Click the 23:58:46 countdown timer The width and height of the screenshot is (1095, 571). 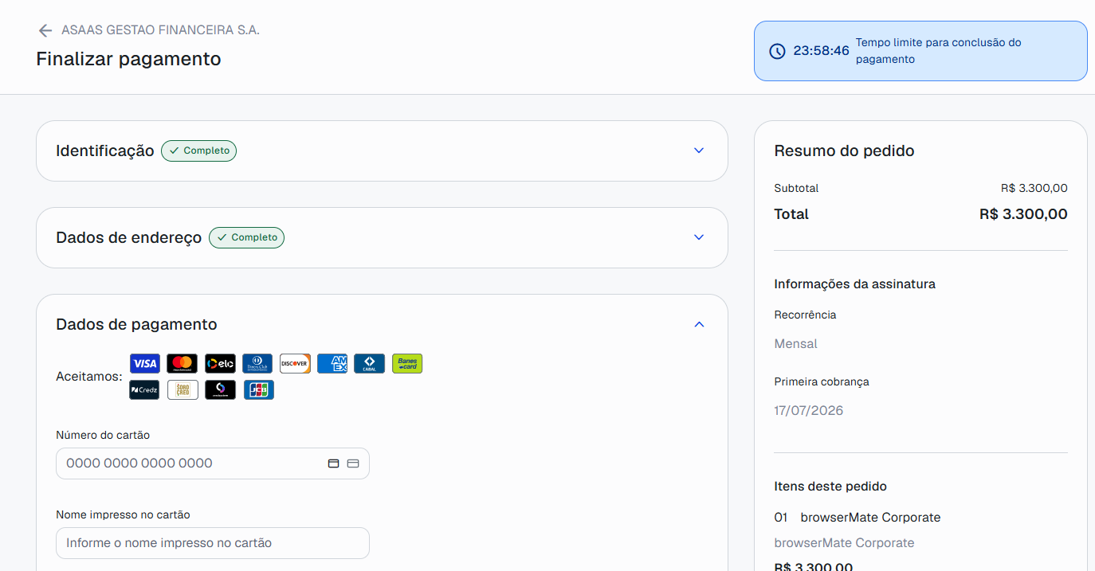coord(821,51)
